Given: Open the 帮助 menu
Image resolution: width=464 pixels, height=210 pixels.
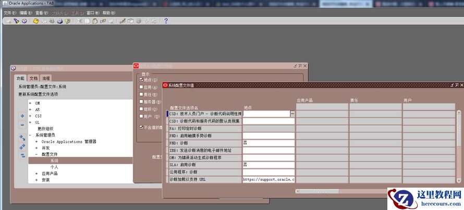Looking at the screenshot, I should click(x=108, y=13).
